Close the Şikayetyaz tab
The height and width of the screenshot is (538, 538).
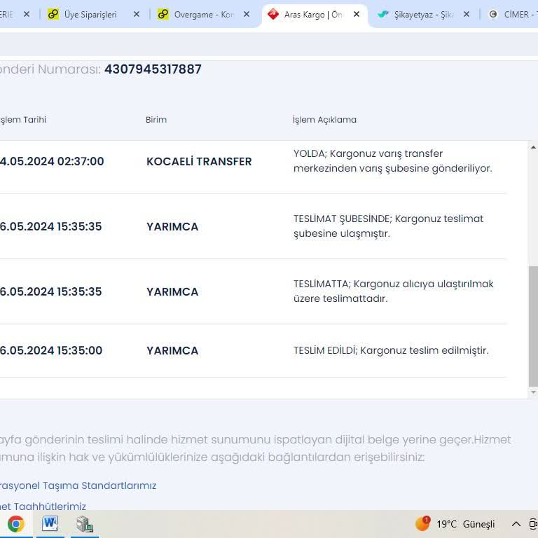pyautogui.click(x=467, y=15)
